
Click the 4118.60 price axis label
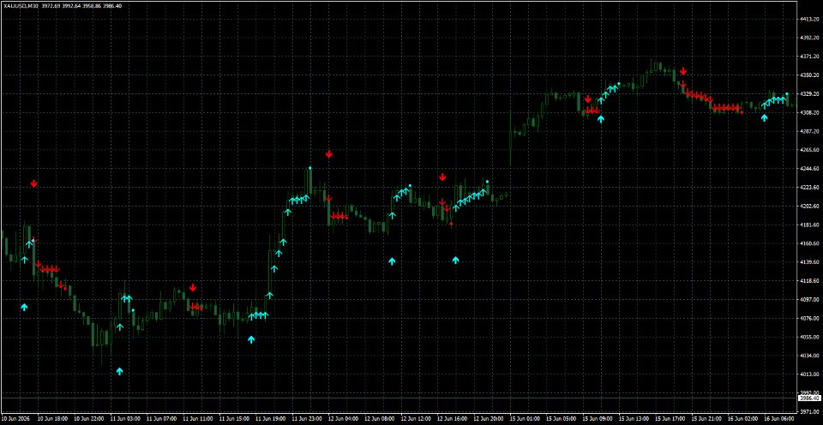(810, 281)
